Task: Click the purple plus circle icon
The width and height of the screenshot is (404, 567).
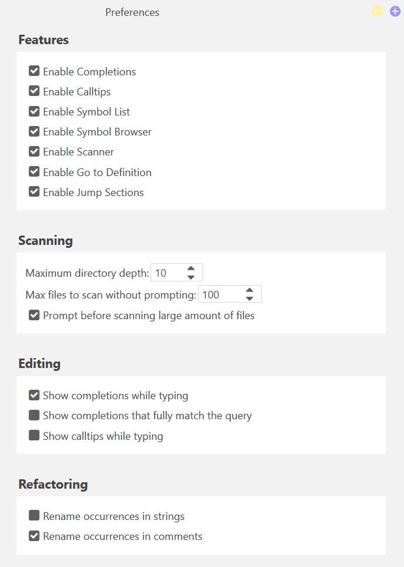Action: point(395,11)
